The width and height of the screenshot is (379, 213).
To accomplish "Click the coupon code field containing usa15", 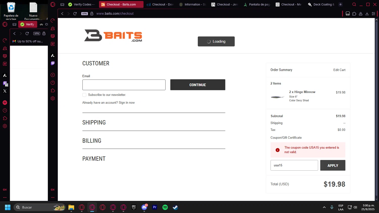I will [x=294, y=165].
